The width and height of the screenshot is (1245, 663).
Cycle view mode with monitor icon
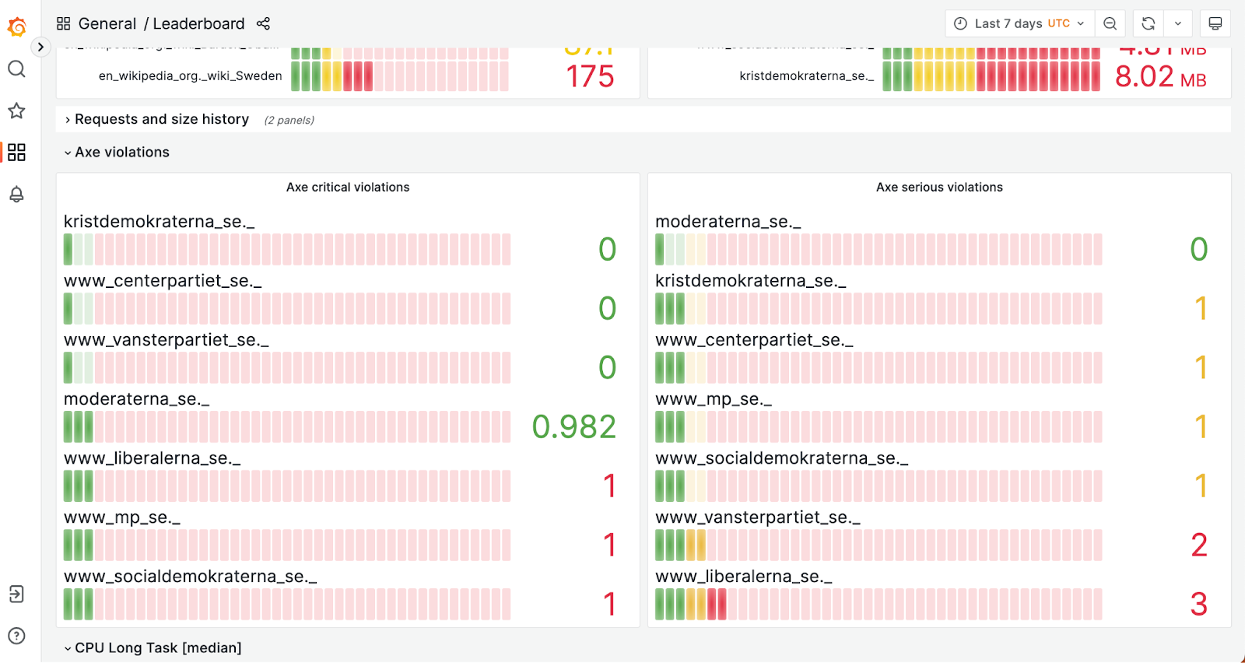tap(1215, 24)
